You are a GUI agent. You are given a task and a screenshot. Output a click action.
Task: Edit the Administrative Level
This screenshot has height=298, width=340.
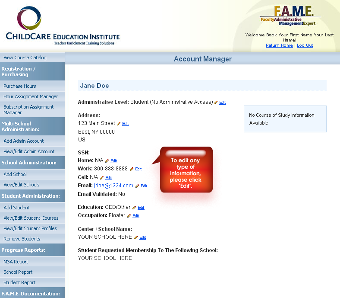tap(223, 103)
